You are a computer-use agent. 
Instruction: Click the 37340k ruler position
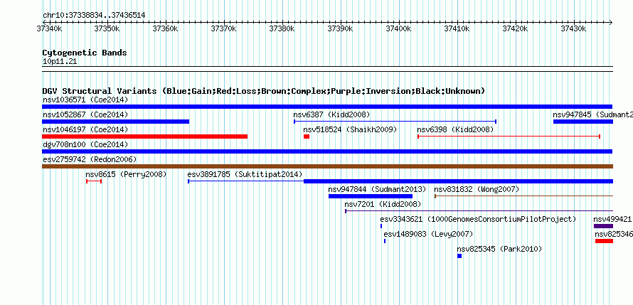coord(50,28)
